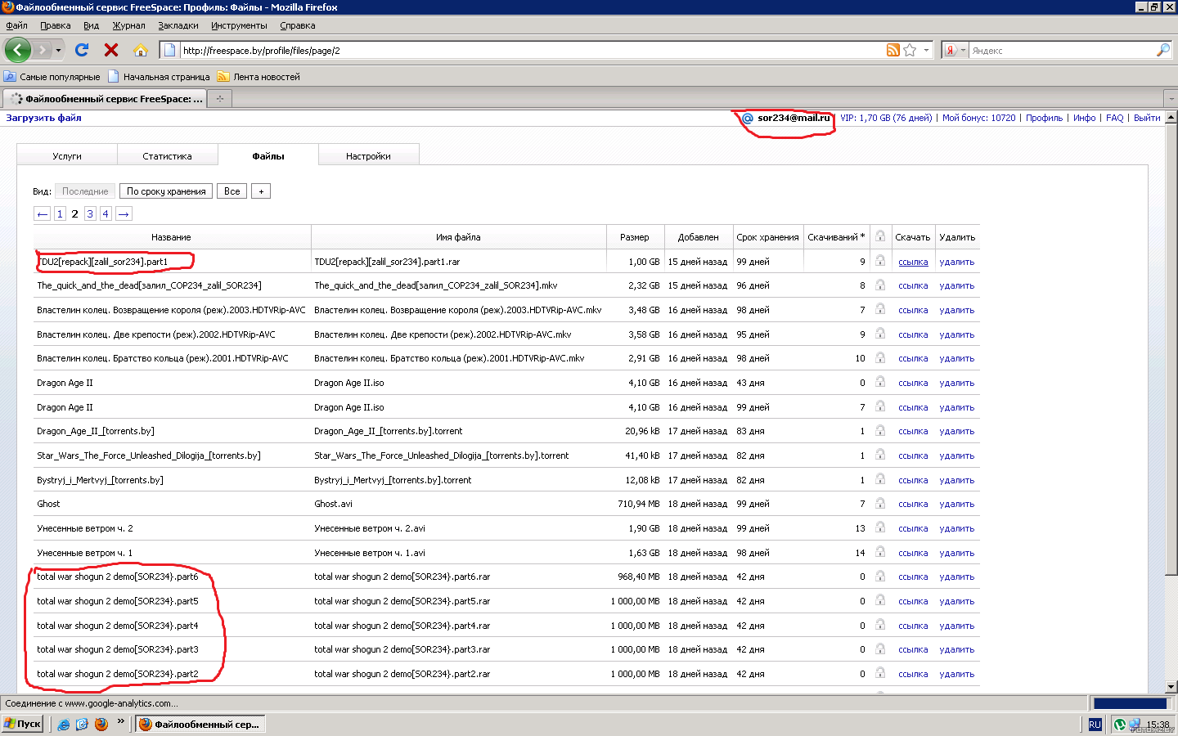Click lock icon in Унесенные ветром ч. 2 row
The width and height of the screenshot is (1178, 736).
pyautogui.click(x=880, y=527)
